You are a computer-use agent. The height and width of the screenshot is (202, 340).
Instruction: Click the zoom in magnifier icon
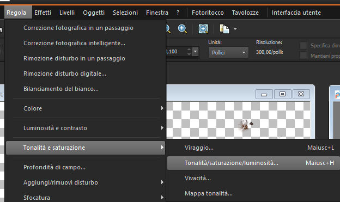[x=183, y=29]
